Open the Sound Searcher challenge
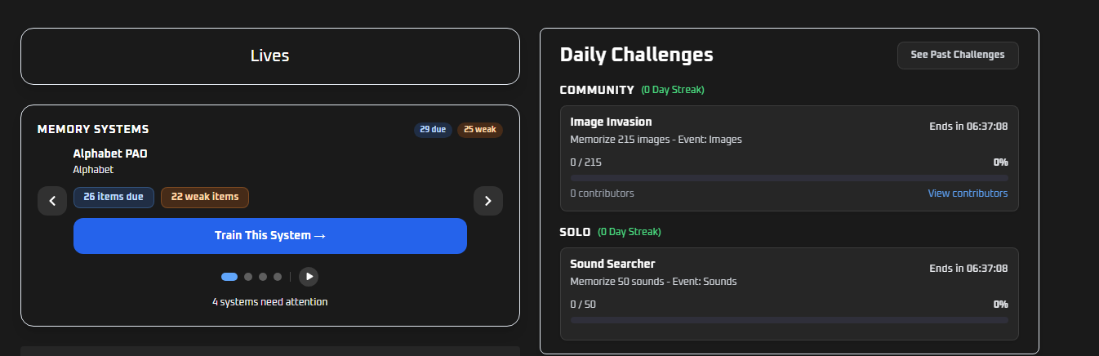1099x356 pixels. pyautogui.click(x=612, y=264)
